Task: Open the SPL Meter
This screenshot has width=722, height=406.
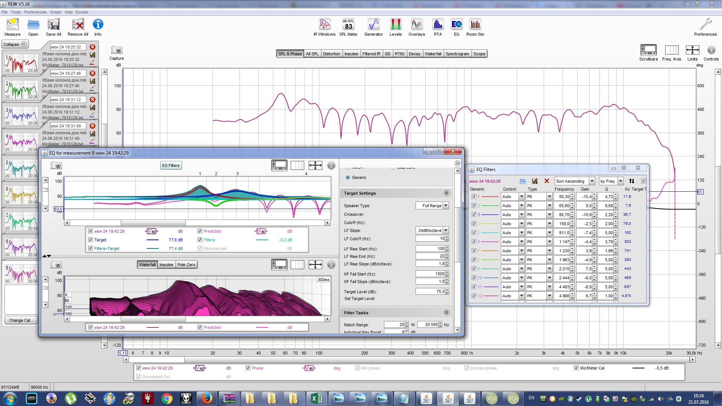Action: 348,25
